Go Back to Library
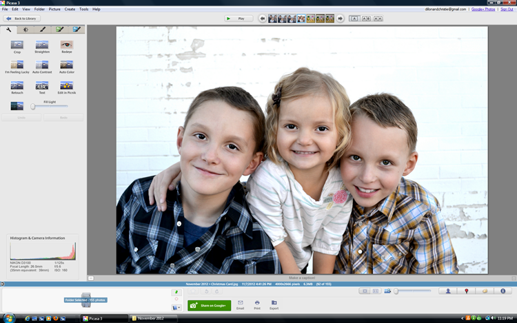The image size is (517, 323). pyautogui.click(x=22, y=19)
